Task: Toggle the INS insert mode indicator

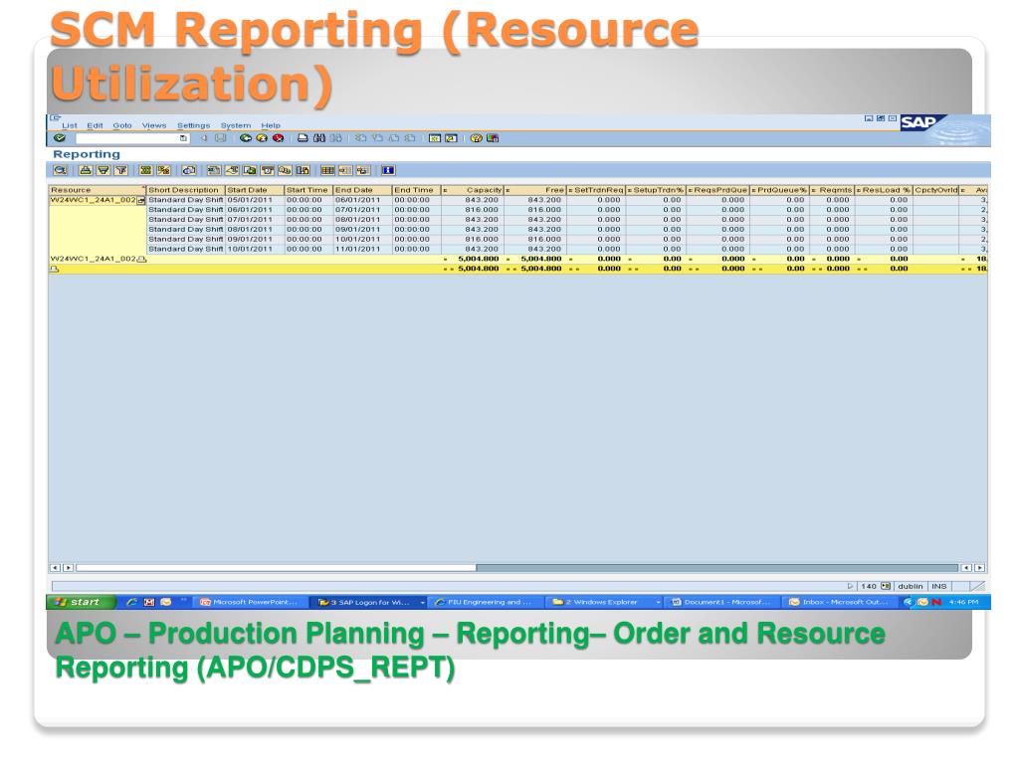Action: click(x=939, y=586)
